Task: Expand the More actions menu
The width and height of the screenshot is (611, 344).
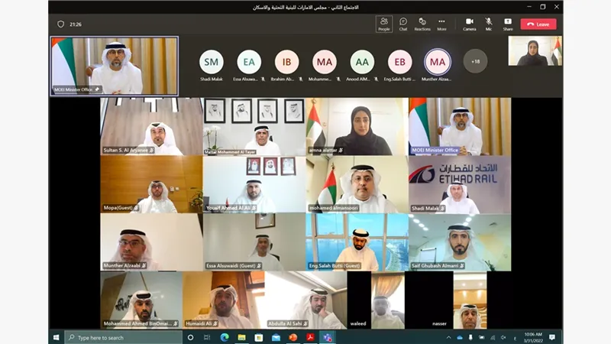Action: tap(441, 24)
